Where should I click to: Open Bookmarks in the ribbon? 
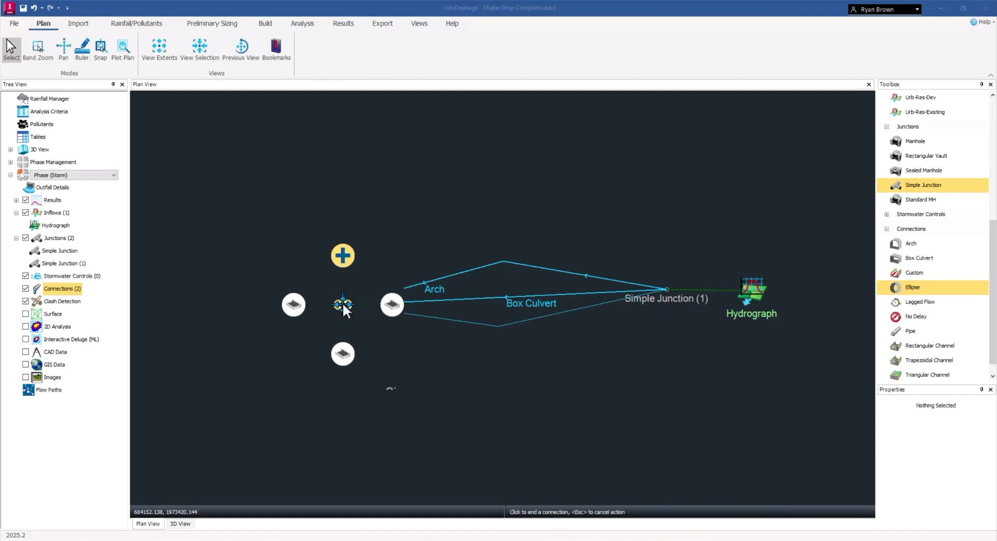pyautogui.click(x=276, y=50)
